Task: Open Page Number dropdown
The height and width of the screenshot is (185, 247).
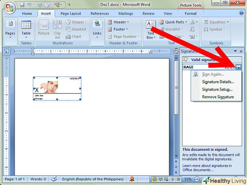Action: pos(124,37)
